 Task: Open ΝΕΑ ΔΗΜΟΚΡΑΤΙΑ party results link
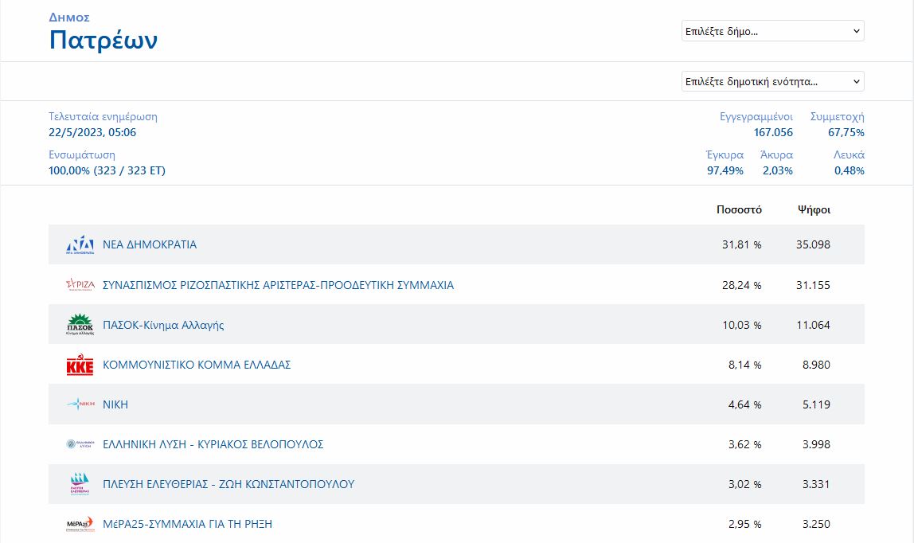coord(150,244)
